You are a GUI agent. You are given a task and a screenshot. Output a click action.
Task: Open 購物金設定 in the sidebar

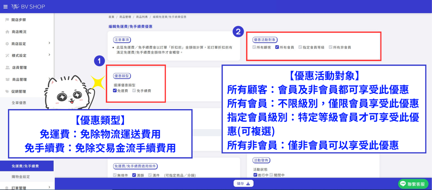click(21, 177)
